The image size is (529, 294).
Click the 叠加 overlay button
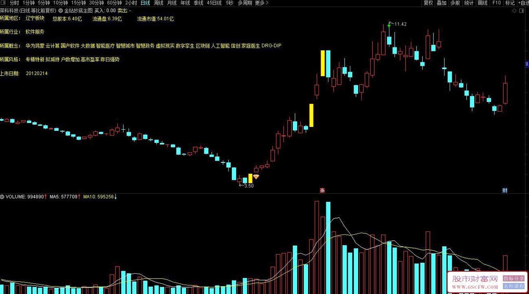(442, 3)
